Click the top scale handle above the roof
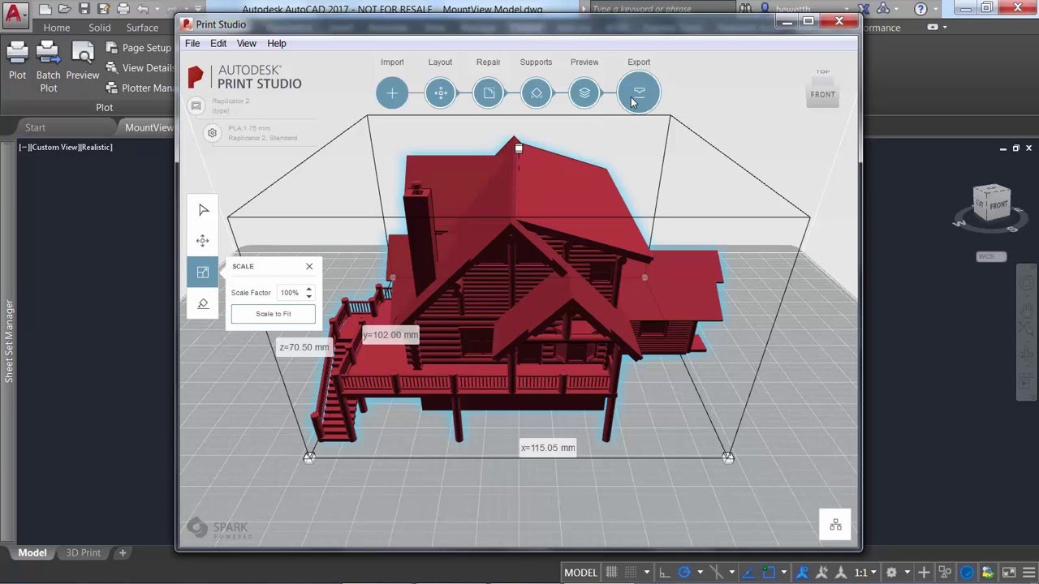The height and width of the screenshot is (584, 1039). tap(519, 148)
